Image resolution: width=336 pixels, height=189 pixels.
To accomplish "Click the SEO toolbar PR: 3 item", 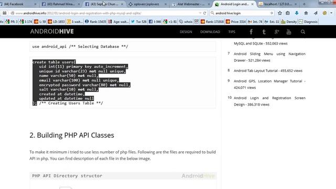I will click(x=12, y=22).
